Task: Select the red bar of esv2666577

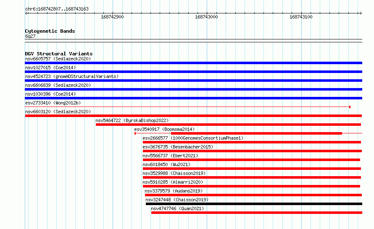Action: point(252,142)
